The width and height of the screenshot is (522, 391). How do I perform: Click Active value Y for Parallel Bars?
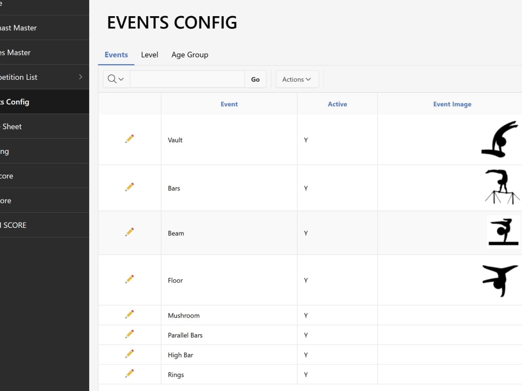click(306, 335)
